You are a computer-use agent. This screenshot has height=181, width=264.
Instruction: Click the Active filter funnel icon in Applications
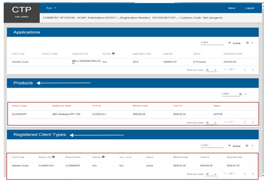[229, 43]
